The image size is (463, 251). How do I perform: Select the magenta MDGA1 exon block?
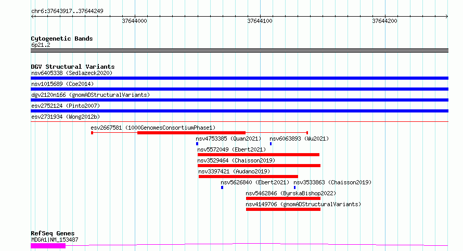(48, 246)
